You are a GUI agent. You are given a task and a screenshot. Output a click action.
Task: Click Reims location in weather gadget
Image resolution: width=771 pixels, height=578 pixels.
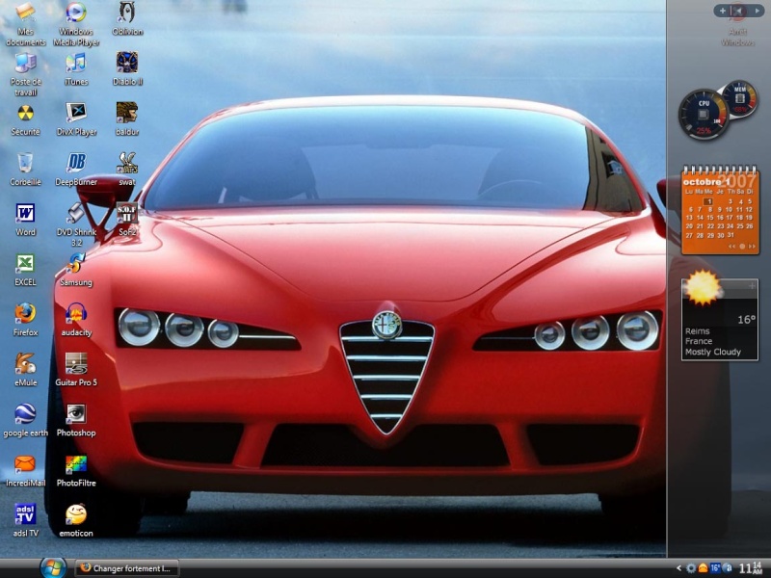(x=697, y=331)
